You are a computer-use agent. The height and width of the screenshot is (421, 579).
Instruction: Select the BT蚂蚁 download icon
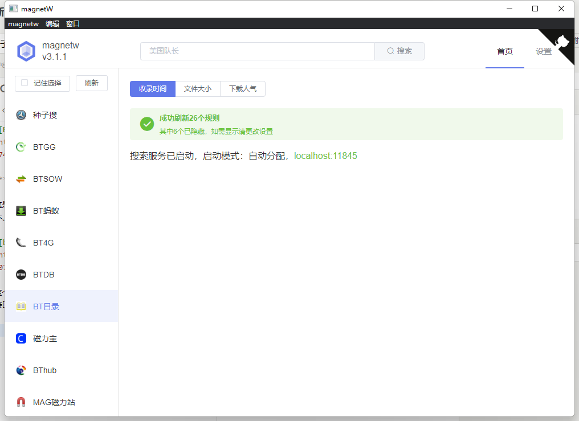21,211
